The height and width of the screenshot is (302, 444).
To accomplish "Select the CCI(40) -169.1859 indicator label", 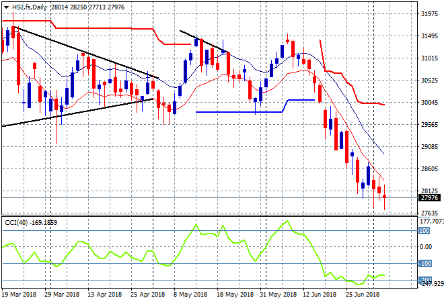I will pyautogui.click(x=31, y=223).
